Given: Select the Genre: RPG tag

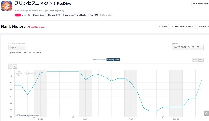Looking at the screenshot, I should 54,15.
